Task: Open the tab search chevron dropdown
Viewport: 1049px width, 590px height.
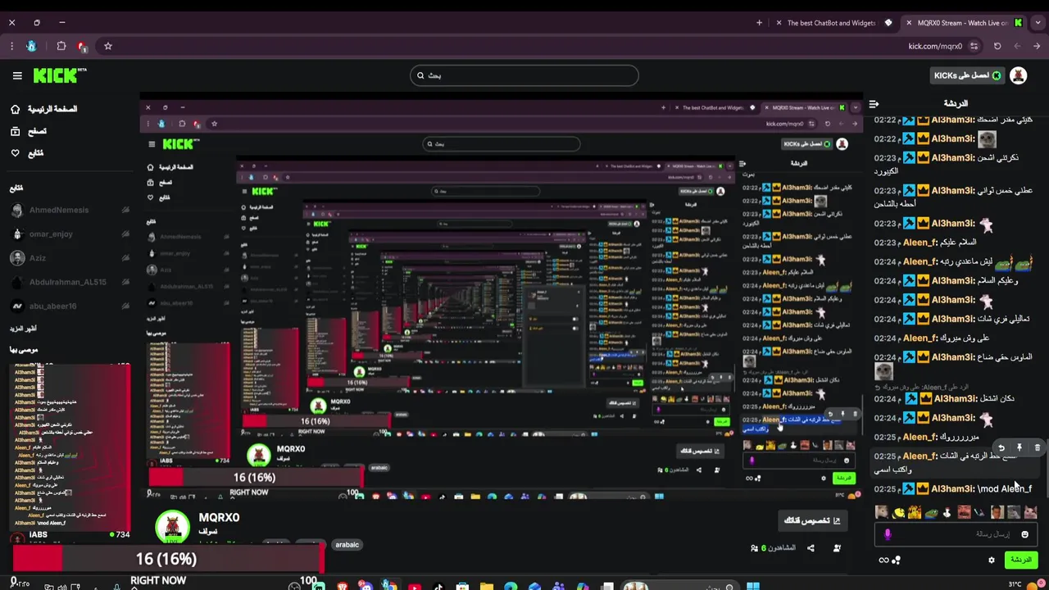Action: 1038,23
